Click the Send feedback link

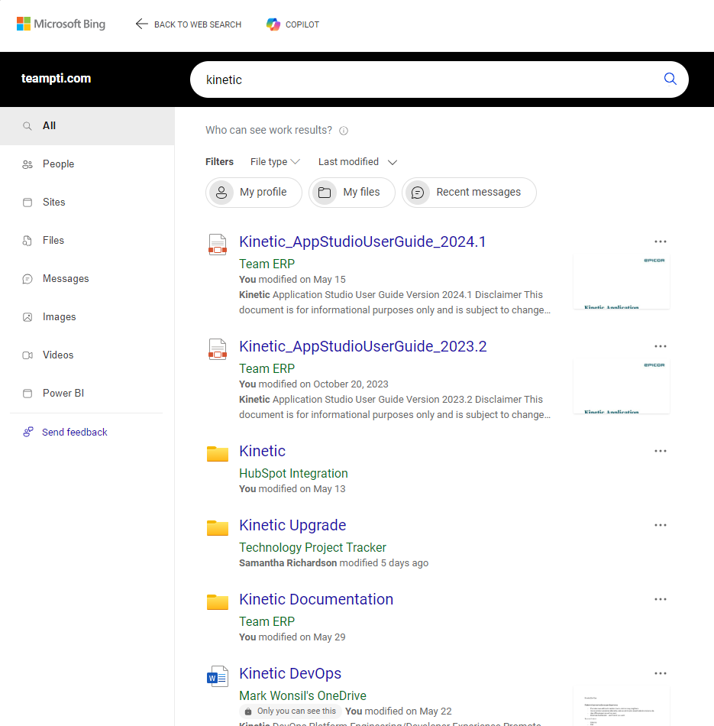75,432
